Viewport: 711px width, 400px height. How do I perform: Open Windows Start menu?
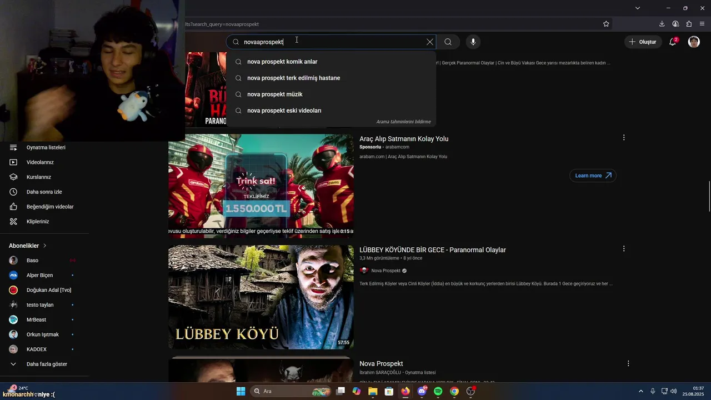pos(241,391)
